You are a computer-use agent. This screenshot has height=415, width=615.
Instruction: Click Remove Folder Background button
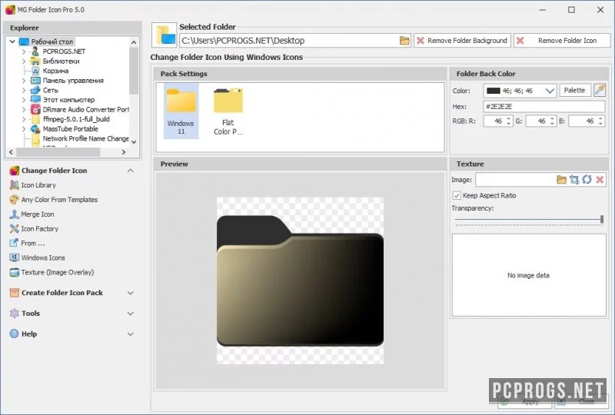pyautogui.click(x=462, y=41)
